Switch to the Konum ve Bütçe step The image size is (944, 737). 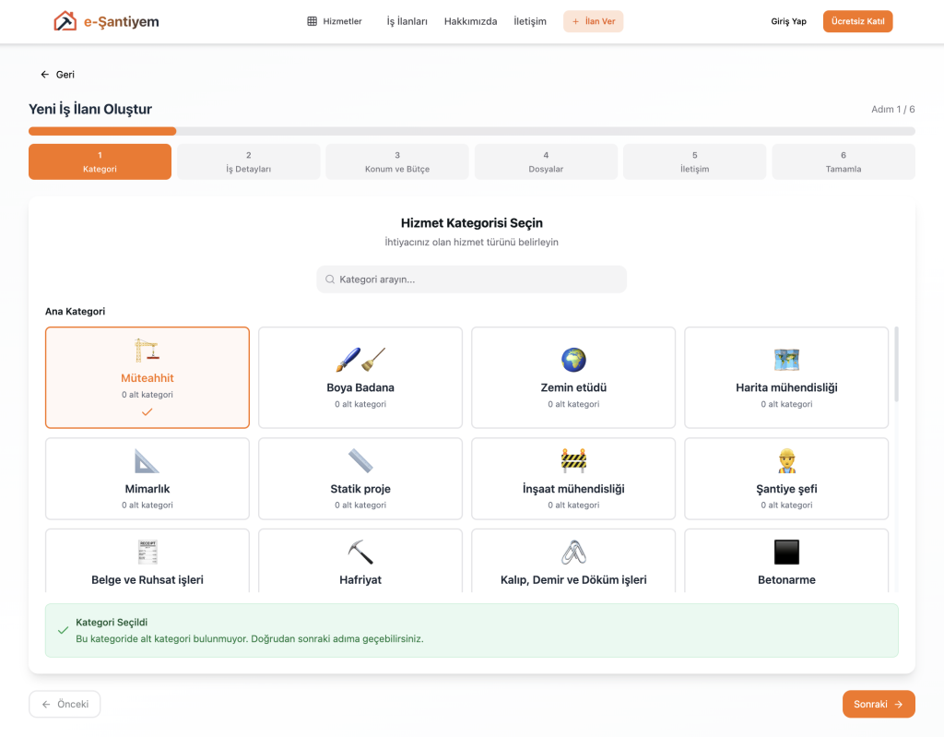coord(397,161)
